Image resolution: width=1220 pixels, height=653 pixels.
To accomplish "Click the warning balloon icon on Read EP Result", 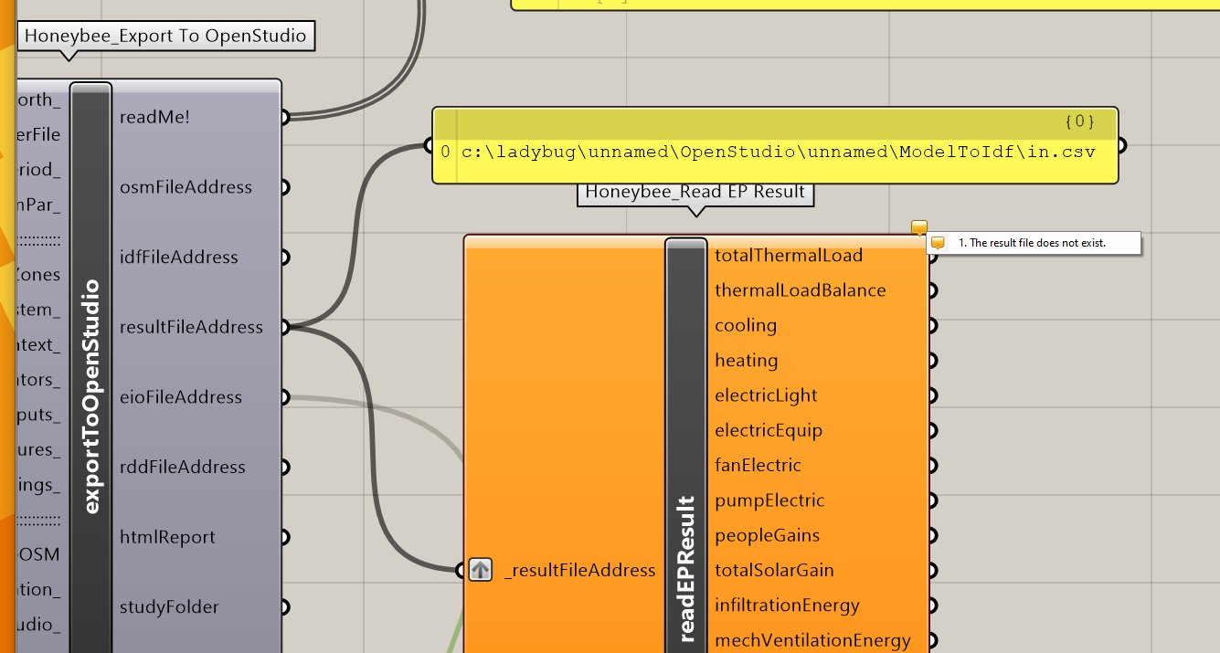I will point(919,227).
